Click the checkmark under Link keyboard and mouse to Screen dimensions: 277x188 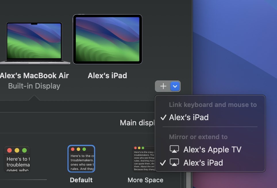[163, 117]
